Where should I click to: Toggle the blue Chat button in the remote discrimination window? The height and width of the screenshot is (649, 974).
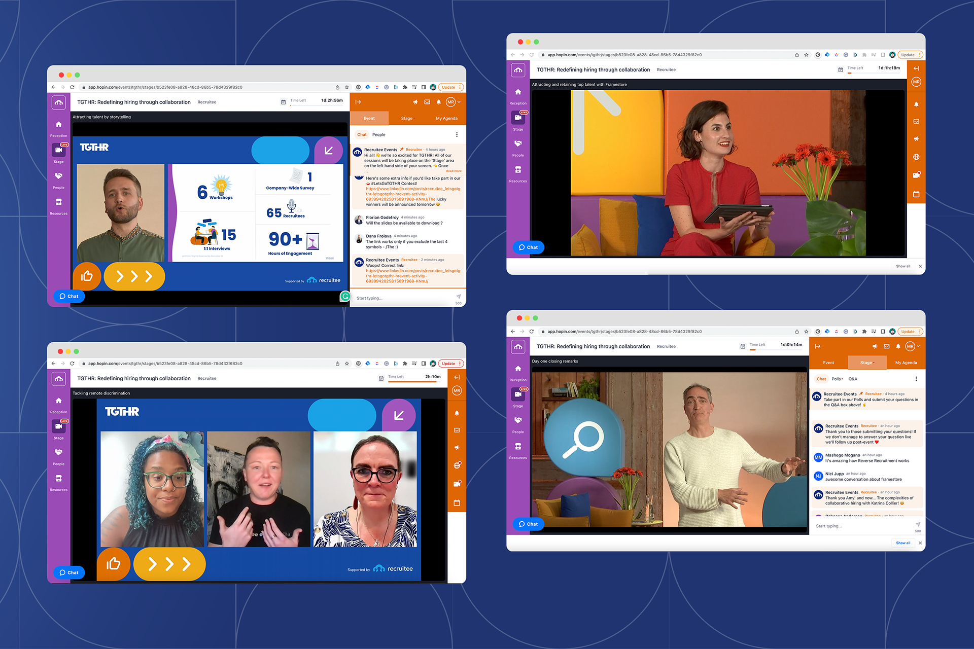tap(69, 572)
